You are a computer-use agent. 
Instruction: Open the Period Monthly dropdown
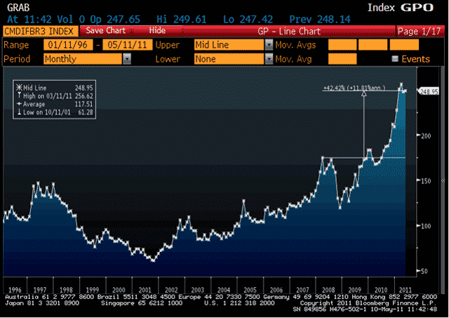[127, 59]
